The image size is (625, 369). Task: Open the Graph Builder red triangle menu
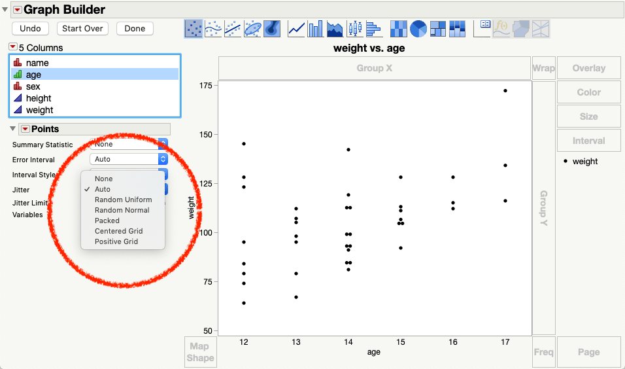tap(17, 10)
